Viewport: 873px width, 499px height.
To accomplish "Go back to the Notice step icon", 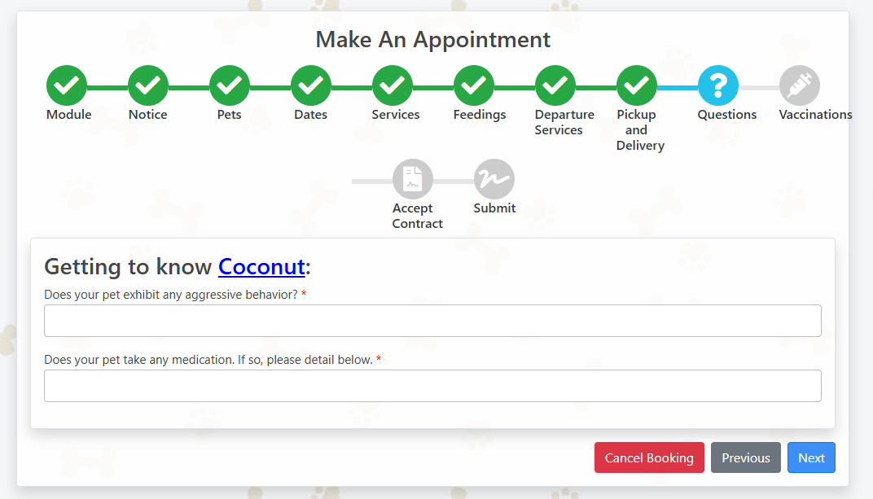I will (148, 85).
